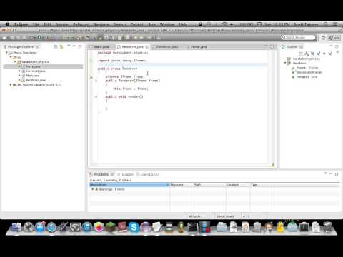
Task: Open the Open Perspective icon
Action: click(323, 38)
